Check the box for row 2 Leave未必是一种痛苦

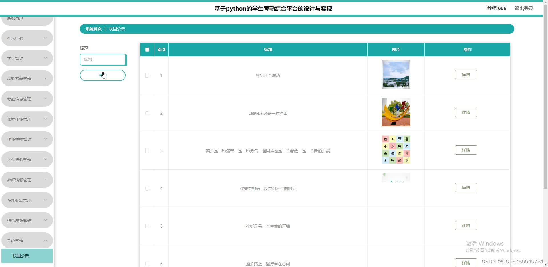click(x=147, y=113)
